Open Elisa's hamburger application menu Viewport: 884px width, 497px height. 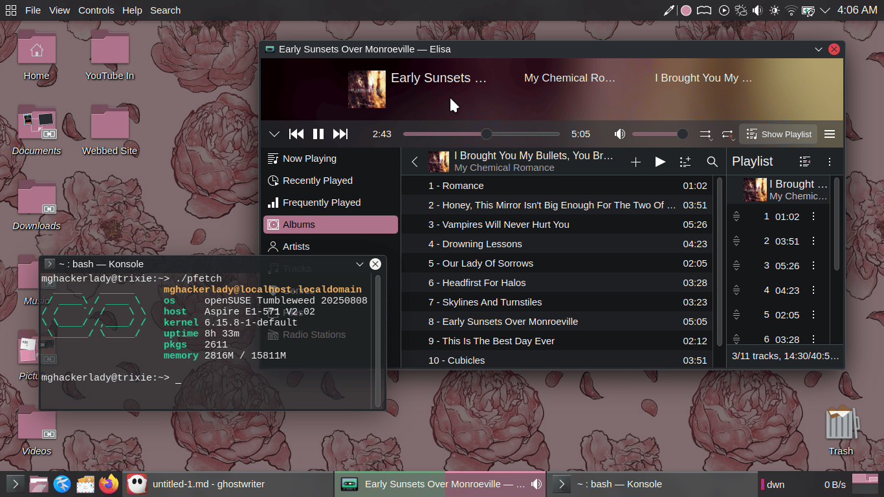point(830,134)
